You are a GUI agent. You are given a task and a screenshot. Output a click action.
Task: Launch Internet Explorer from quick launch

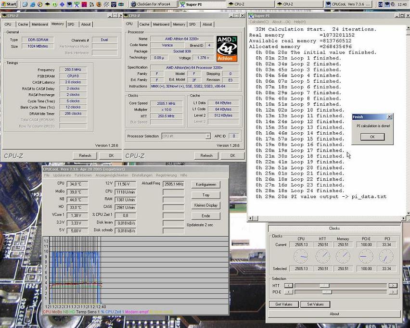click(x=32, y=4)
